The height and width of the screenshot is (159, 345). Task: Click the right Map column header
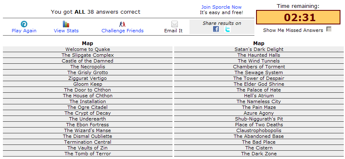coord(259,43)
